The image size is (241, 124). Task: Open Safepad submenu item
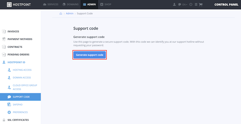pyautogui.click(x=18, y=104)
